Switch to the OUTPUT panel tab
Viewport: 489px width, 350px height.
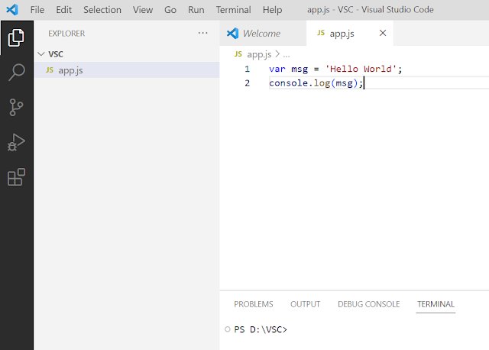pos(306,304)
